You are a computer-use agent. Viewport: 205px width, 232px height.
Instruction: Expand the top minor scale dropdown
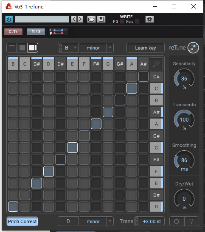click(110, 48)
